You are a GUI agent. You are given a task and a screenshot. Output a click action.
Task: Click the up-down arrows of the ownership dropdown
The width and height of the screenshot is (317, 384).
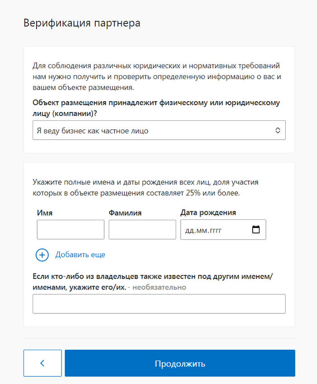click(x=278, y=131)
